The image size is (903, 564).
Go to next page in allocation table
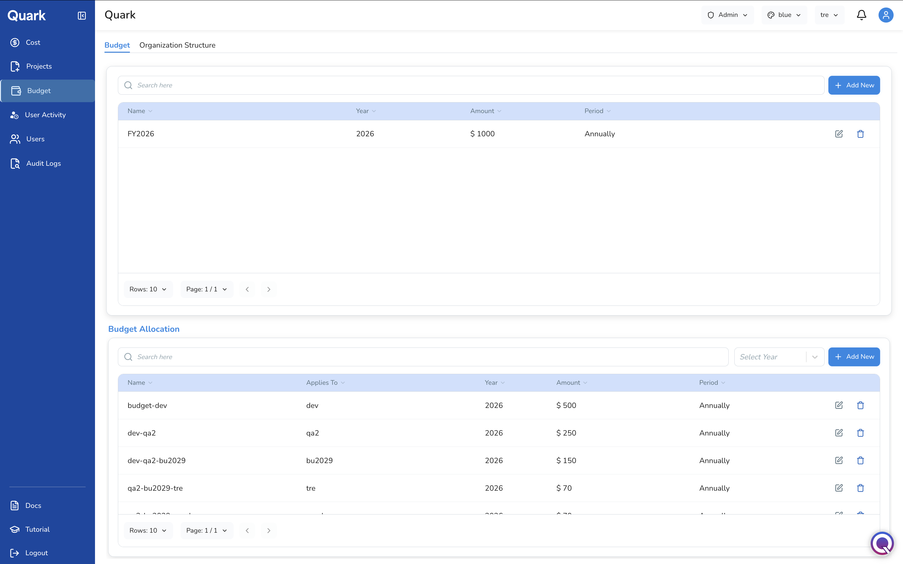[x=269, y=530]
